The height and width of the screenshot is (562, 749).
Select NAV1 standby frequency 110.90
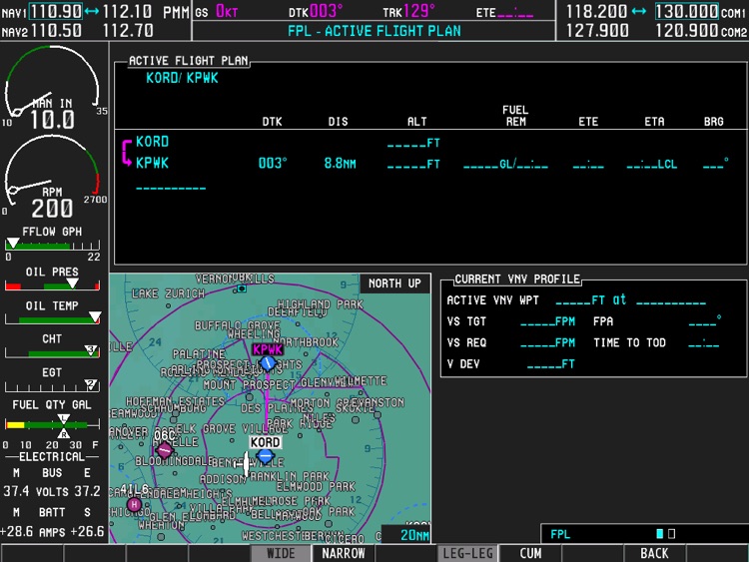click(x=56, y=11)
